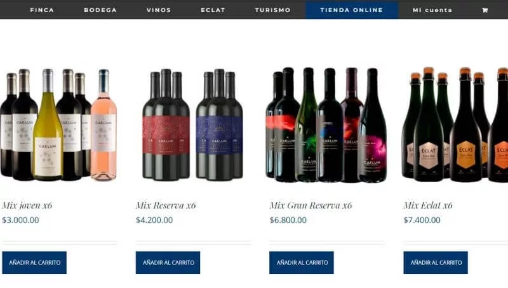View the Gran Reserva bottles image
508x288 pixels.
326,124
